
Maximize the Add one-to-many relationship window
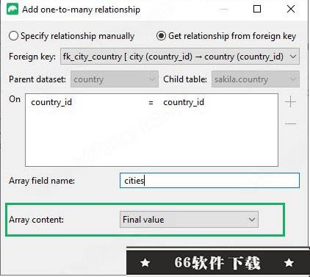(257, 9)
